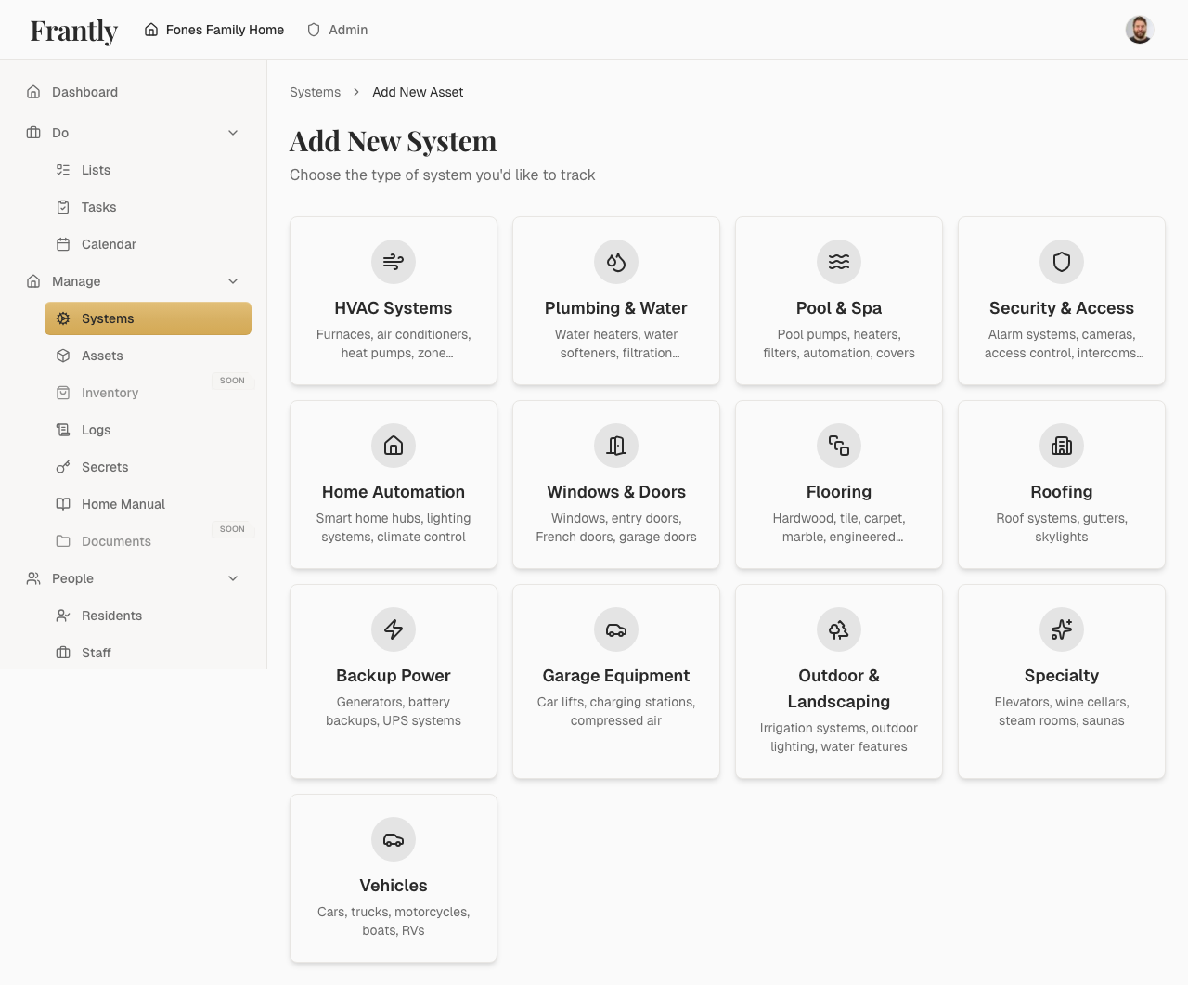This screenshot has height=985, width=1188.
Task: Collapse the Do section
Action: [x=233, y=132]
